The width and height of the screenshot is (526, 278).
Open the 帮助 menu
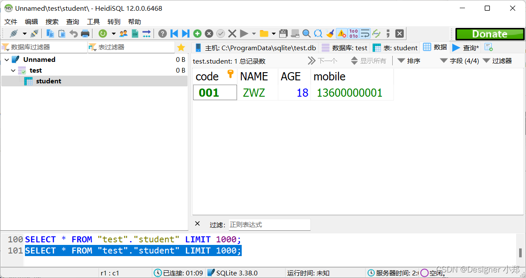pos(135,22)
